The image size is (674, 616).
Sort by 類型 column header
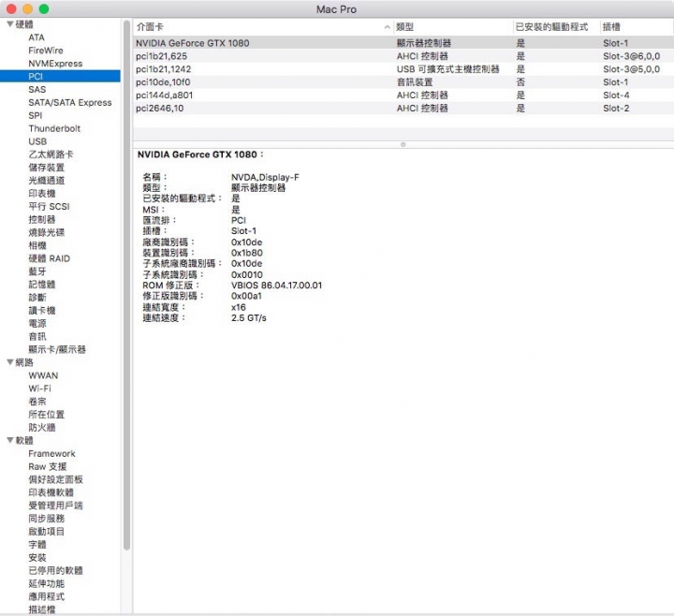(x=453, y=27)
